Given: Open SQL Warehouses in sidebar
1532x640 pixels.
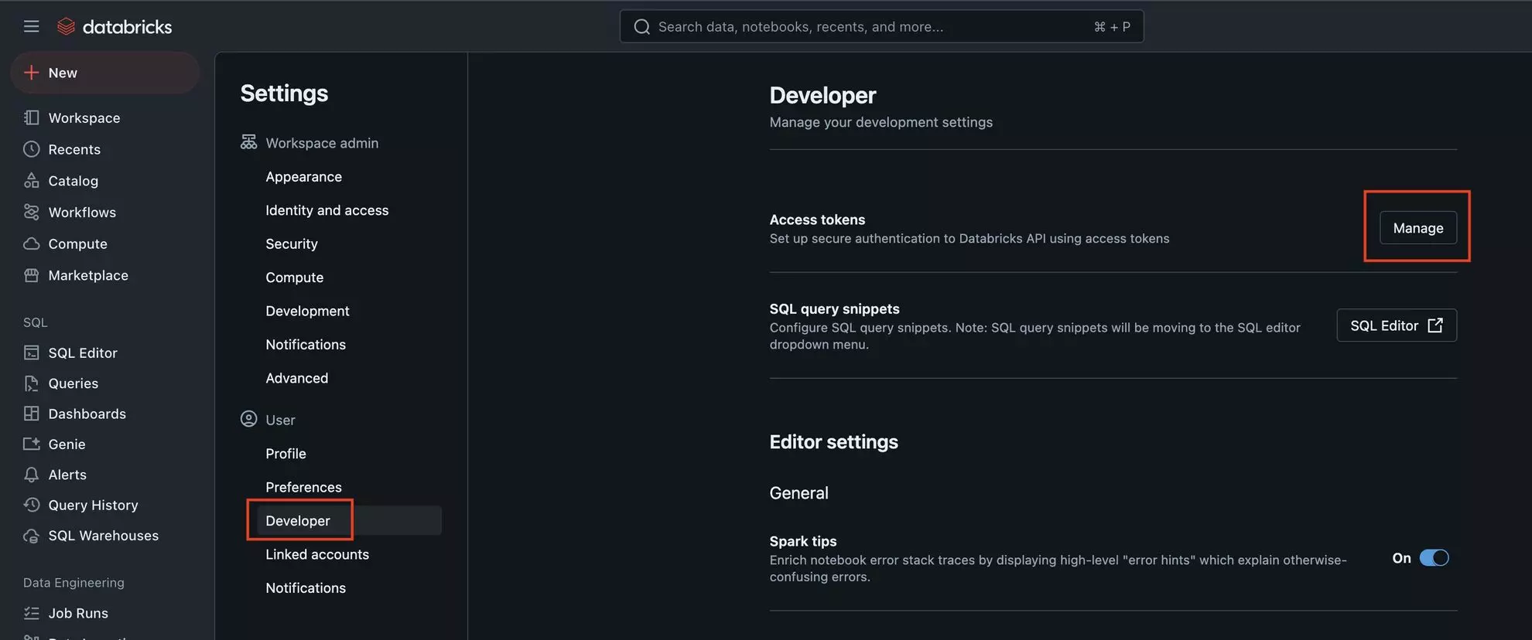Looking at the screenshot, I should pyautogui.click(x=103, y=536).
